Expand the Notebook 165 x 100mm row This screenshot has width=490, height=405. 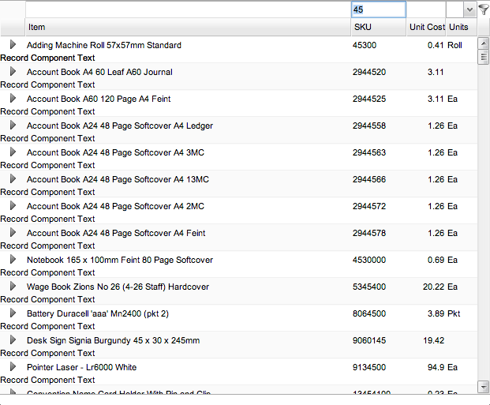pyautogui.click(x=13, y=260)
